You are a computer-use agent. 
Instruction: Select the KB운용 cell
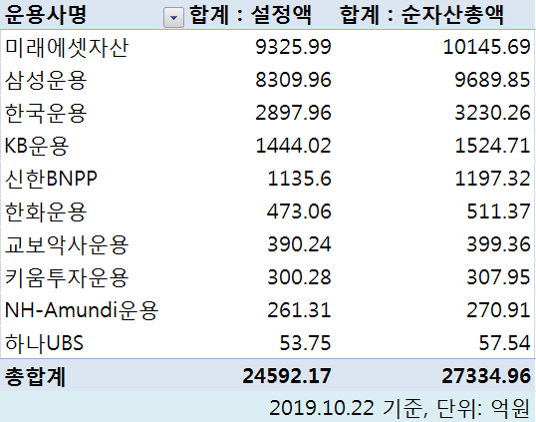pyautogui.click(x=37, y=146)
